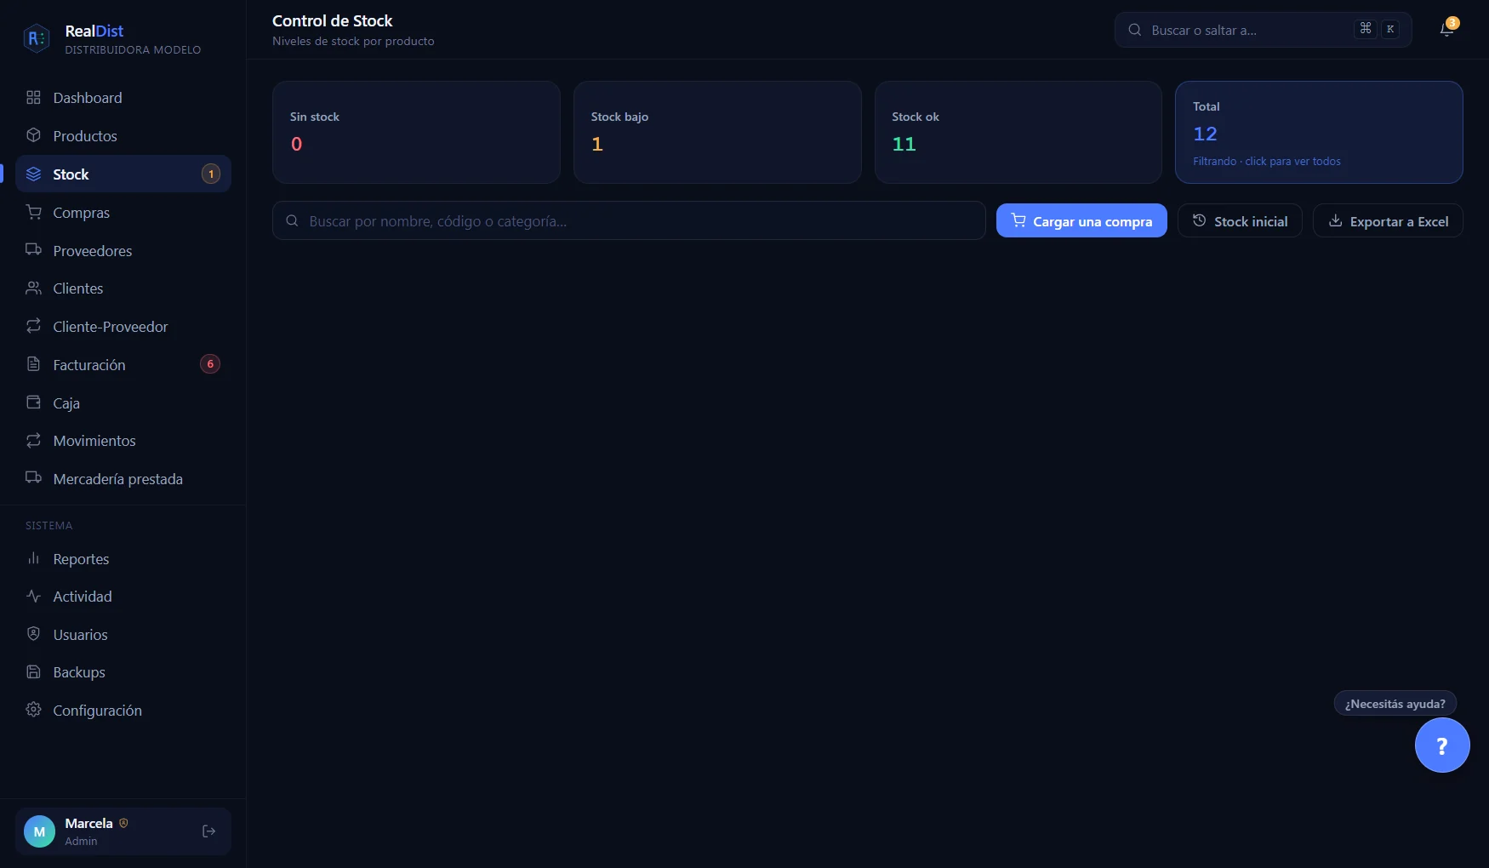
Task: Filter by the Sin stock card
Action: point(416,132)
